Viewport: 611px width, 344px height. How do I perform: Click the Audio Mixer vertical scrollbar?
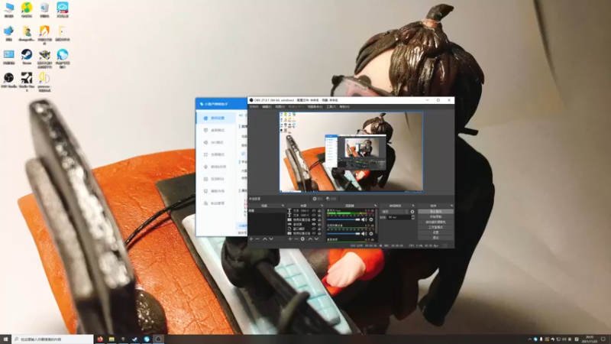[377, 221]
